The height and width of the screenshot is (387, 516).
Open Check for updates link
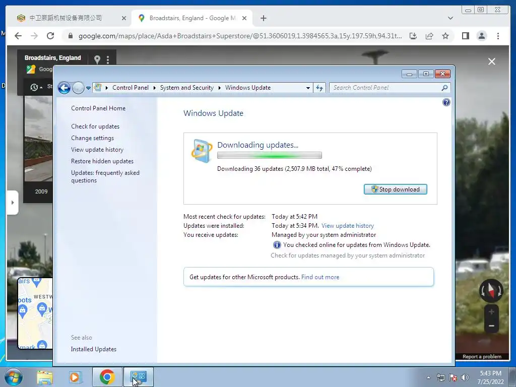95,126
